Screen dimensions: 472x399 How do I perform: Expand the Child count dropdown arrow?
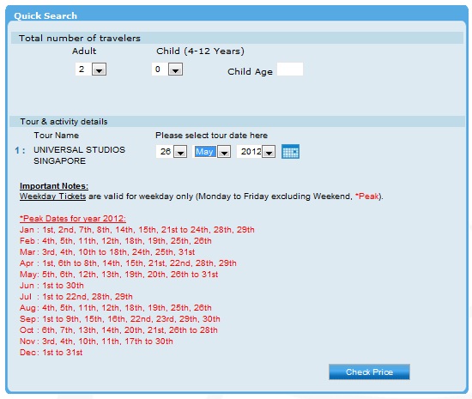pos(175,70)
